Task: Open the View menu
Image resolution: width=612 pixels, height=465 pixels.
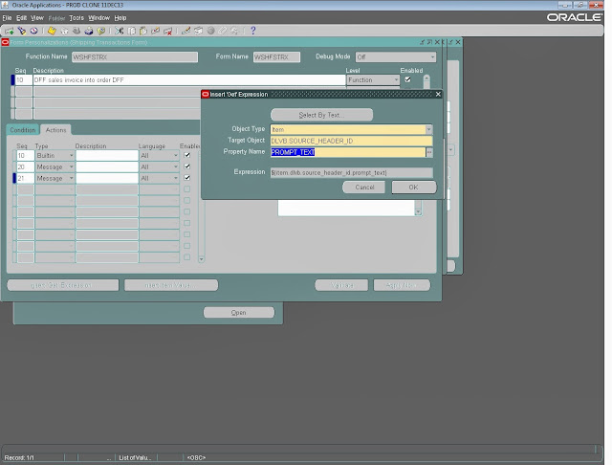Action: [37, 18]
